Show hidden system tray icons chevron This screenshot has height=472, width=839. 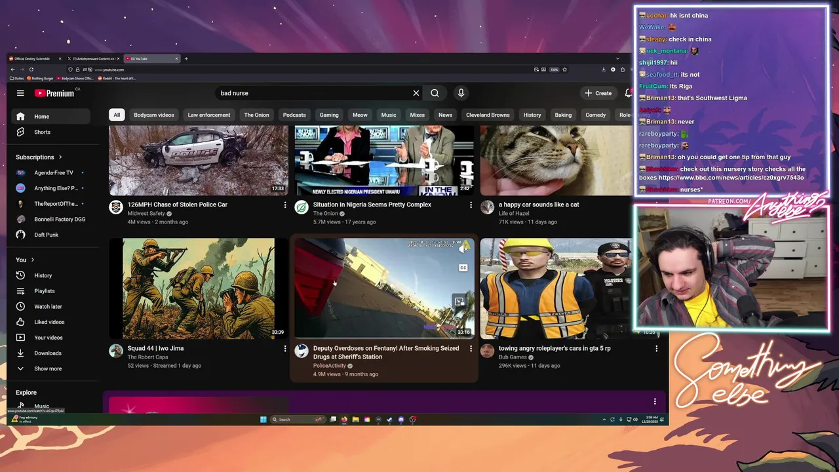point(604,420)
